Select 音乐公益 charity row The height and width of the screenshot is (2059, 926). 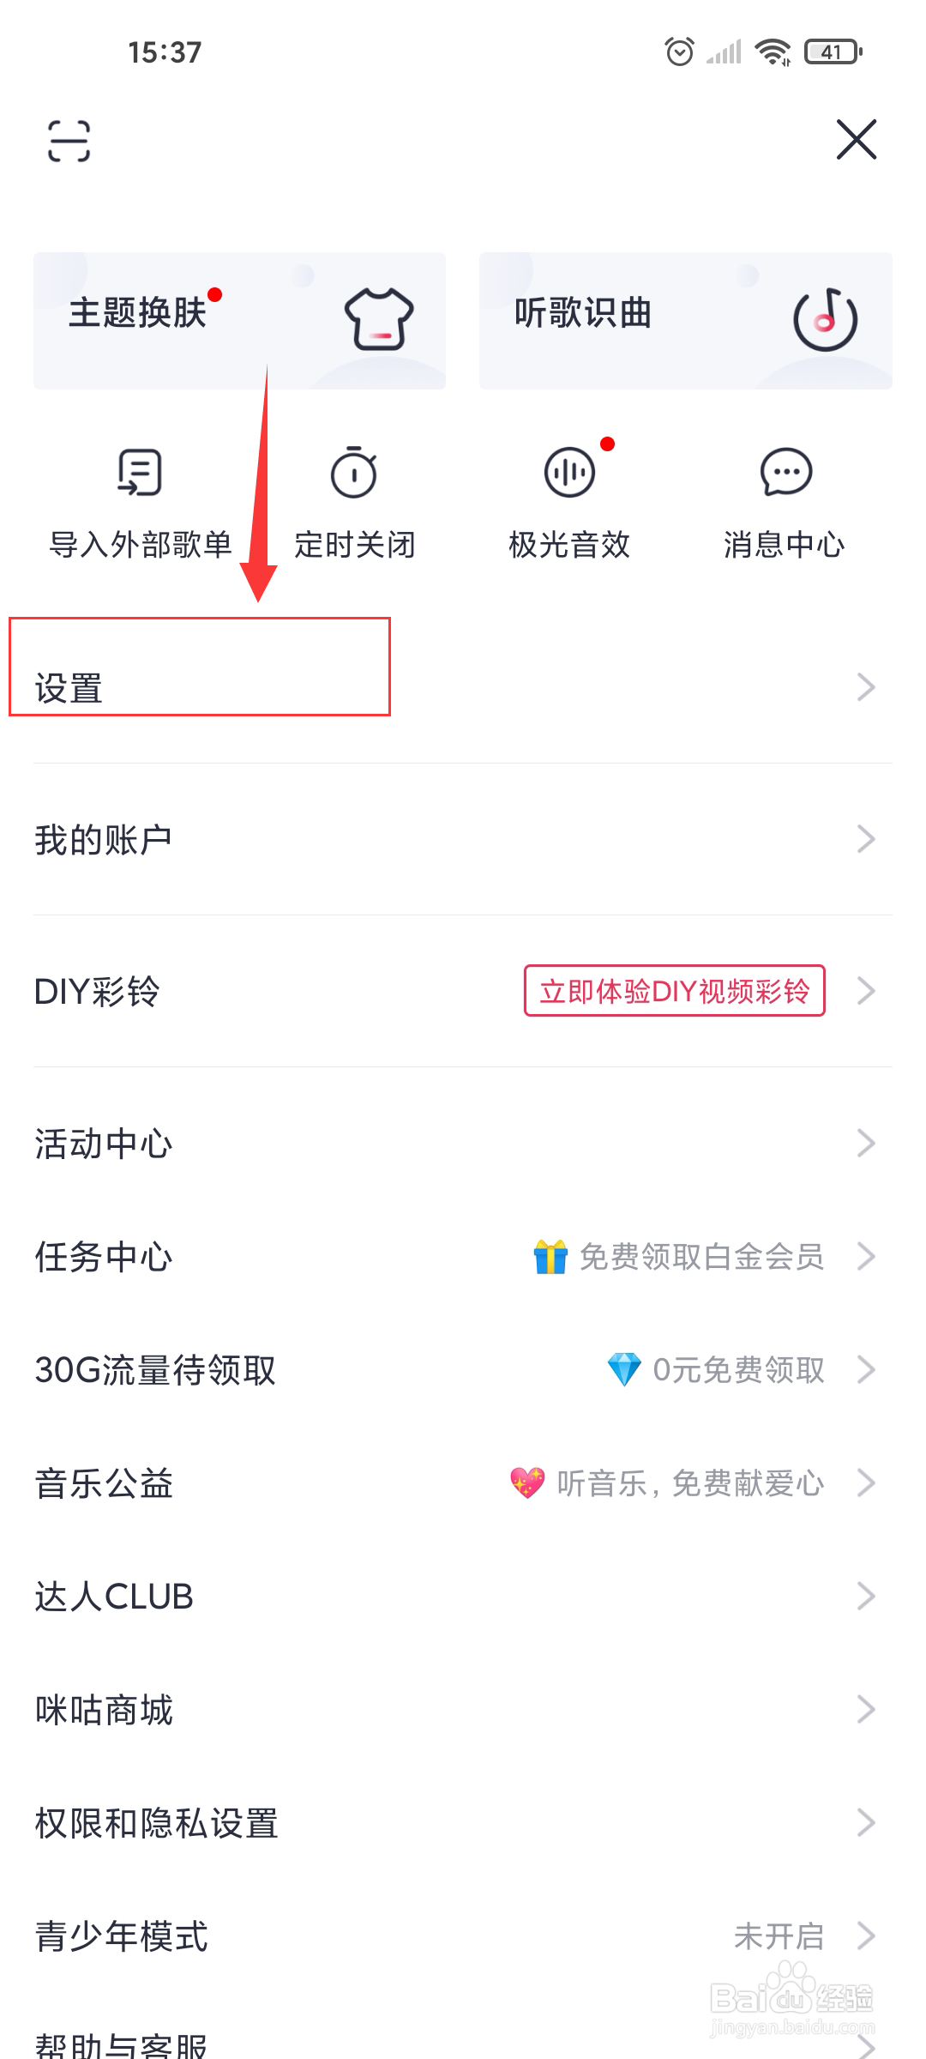click(x=105, y=1483)
